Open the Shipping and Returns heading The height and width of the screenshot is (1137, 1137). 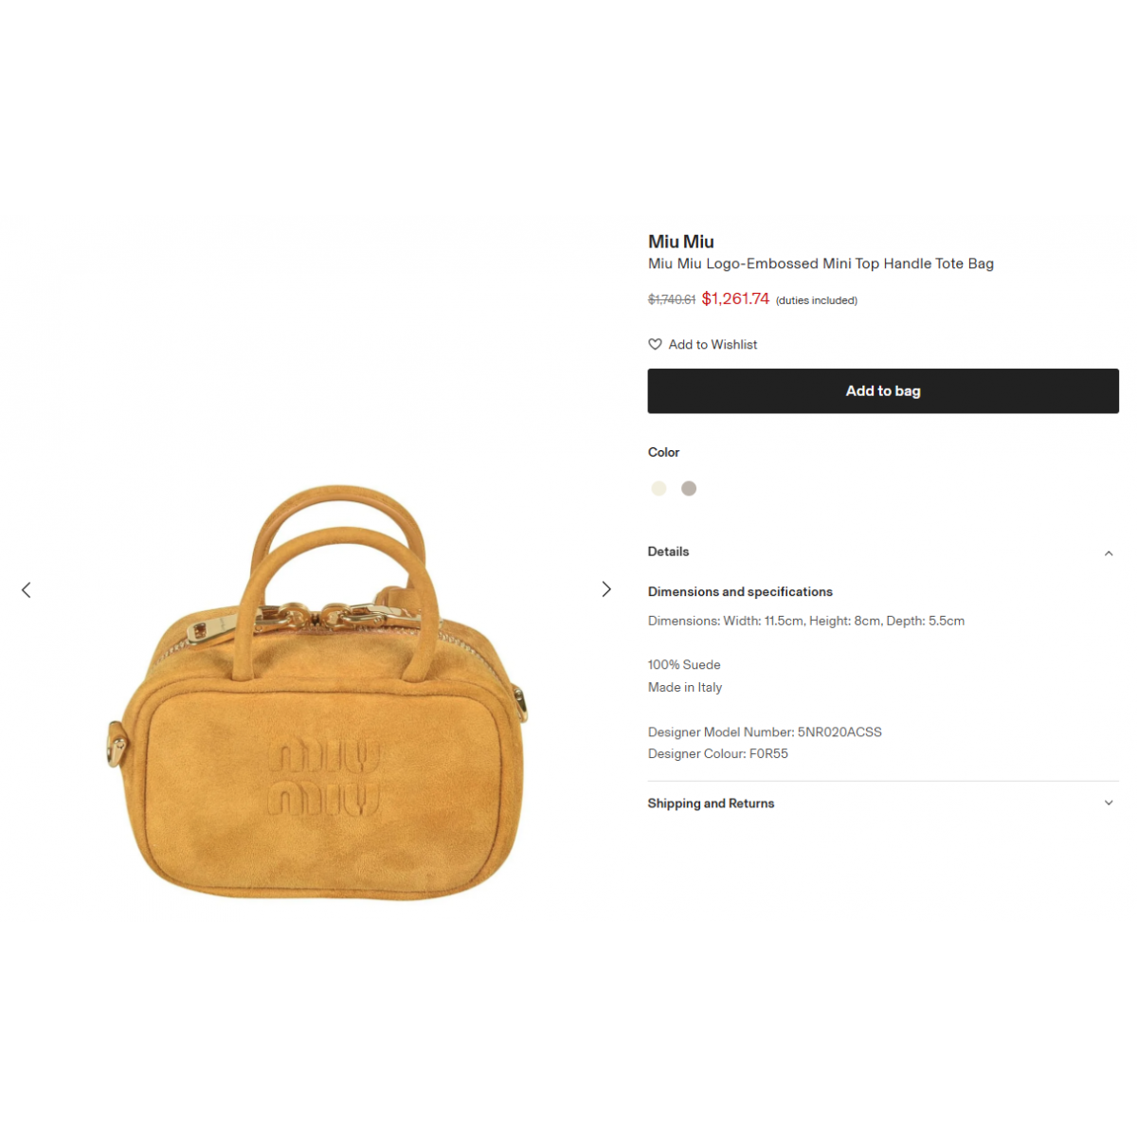(x=711, y=803)
